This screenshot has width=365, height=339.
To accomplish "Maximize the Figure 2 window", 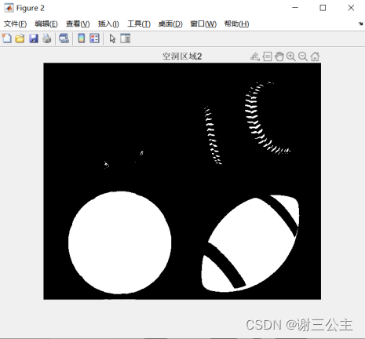I will tap(323, 8).
